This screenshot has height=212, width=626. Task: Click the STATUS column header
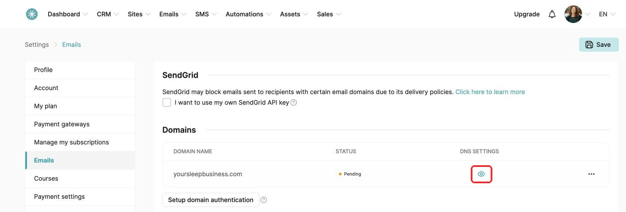[x=346, y=151]
